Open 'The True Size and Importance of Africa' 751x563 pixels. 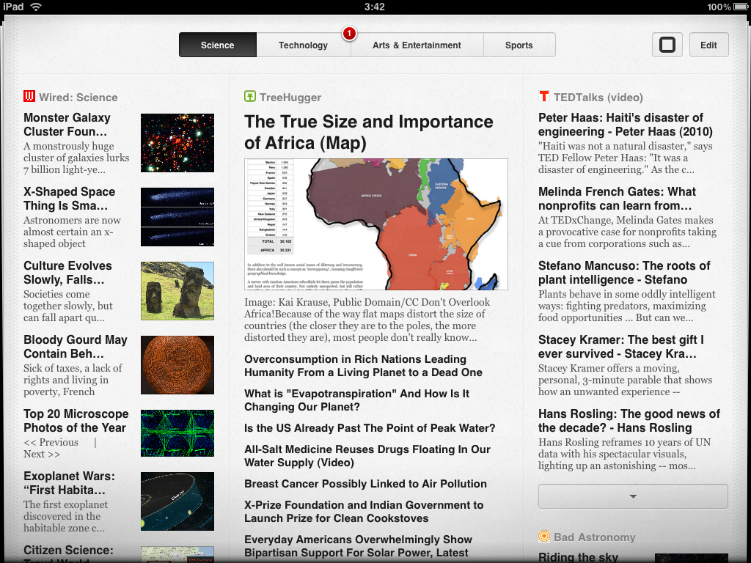(x=368, y=132)
